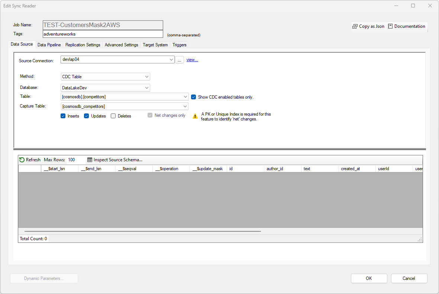The image size is (439, 294).
Task: Maximize the Edit Sync Reader window
Action: (413, 6)
